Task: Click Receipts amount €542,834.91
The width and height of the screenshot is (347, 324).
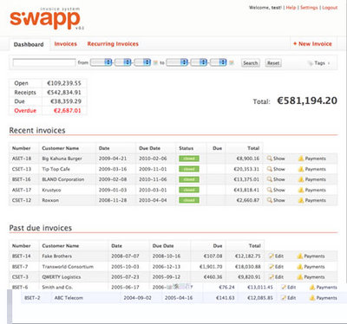Action: click(64, 93)
